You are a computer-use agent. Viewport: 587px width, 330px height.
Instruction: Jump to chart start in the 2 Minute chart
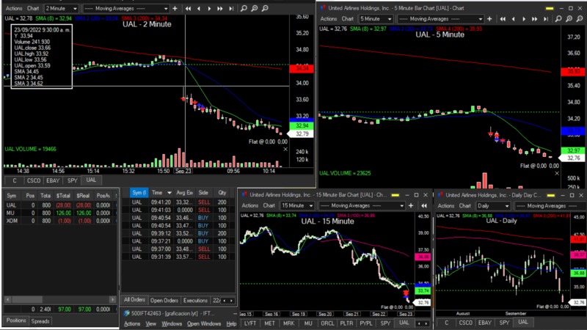click(189, 8)
